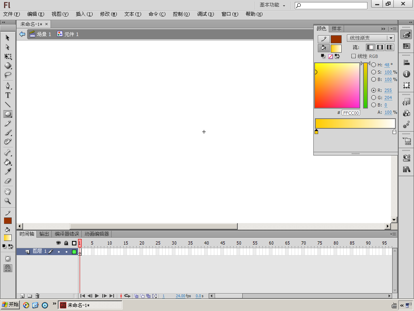This screenshot has width=414, height=311.
Task: Click the search field at top
Action: [331, 6]
